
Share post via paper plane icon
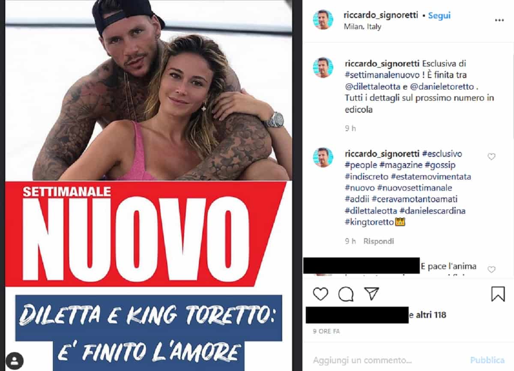pyautogui.click(x=371, y=293)
